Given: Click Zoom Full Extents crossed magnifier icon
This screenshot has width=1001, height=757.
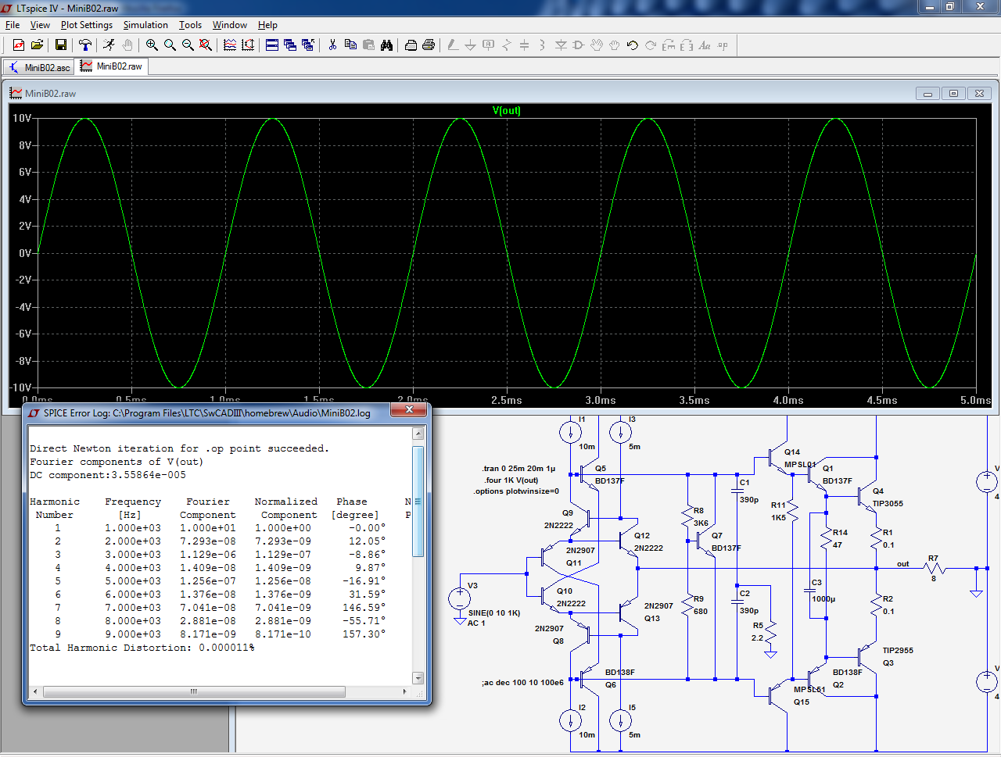Looking at the screenshot, I should coord(206,45).
